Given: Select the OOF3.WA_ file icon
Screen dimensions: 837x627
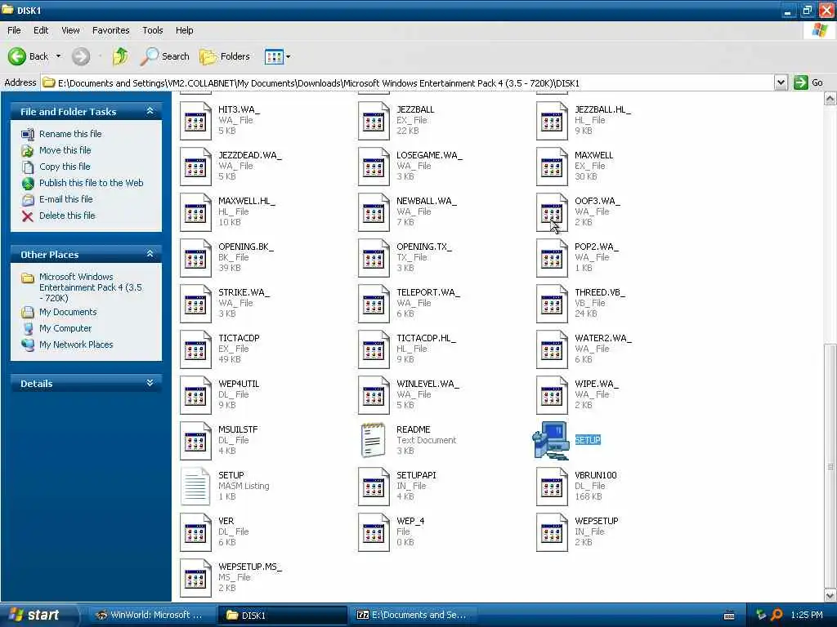Looking at the screenshot, I should (552, 213).
